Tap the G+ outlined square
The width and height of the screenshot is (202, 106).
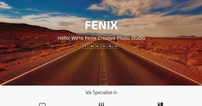[x=98, y=46]
